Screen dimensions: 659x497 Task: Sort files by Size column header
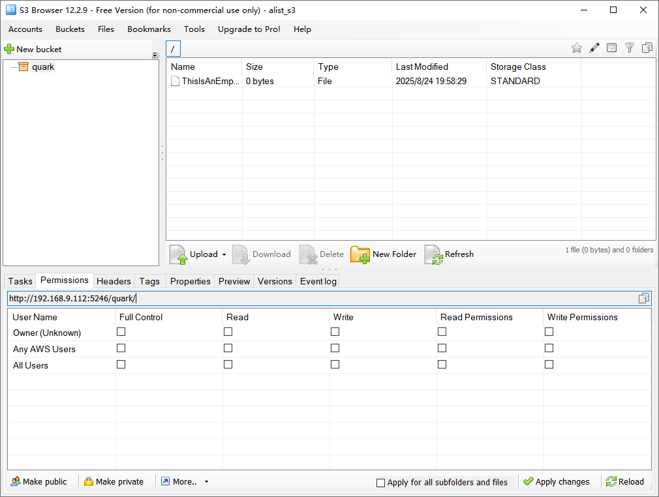pyautogui.click(x=278, y=67)
